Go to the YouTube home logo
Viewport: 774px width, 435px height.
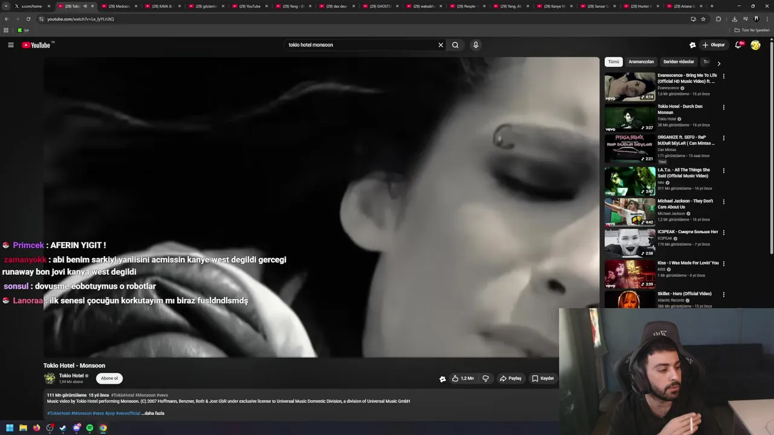(x=36, y=45)
